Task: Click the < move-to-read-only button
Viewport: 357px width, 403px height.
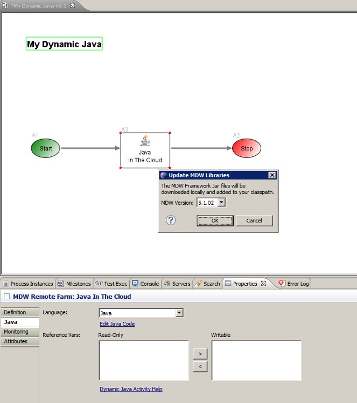Action: click(200, 366)
